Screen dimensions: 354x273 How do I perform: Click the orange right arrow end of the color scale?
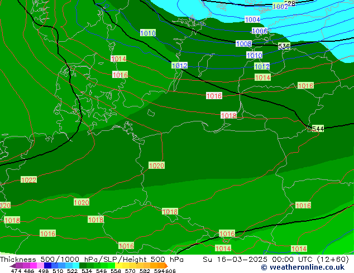click(166, 266)
